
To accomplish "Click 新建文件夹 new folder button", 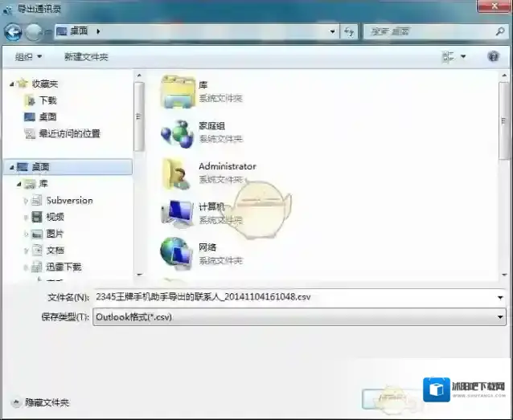I will coord(86,57).
